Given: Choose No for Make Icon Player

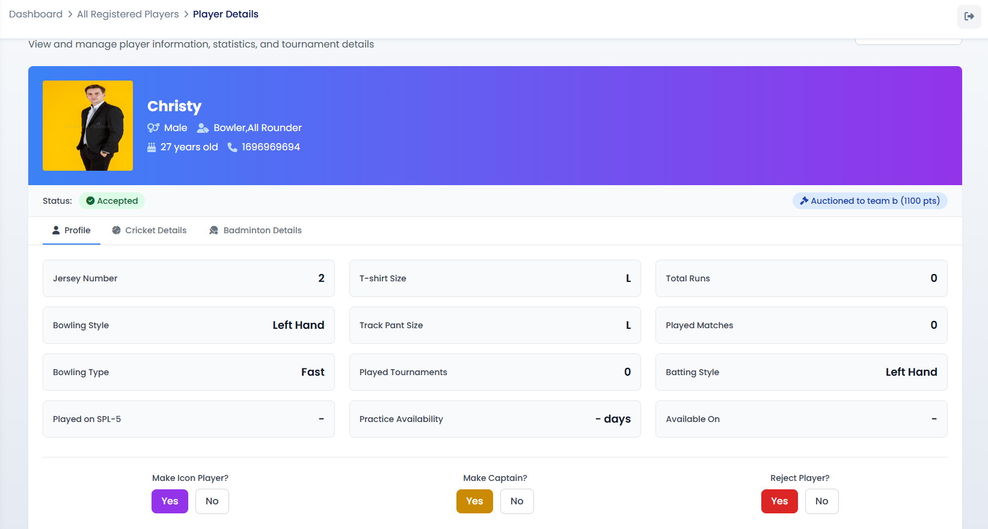Looking at the screenshot, I should 212,501.
